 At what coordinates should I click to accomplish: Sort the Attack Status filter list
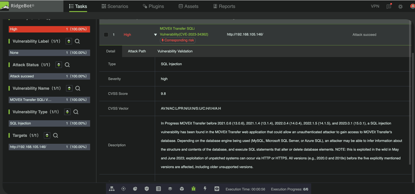click(59, 65)
